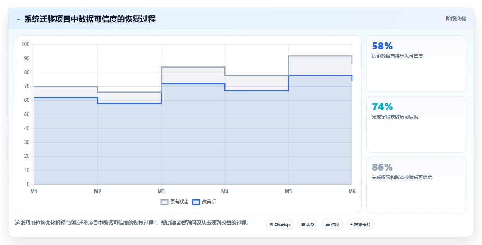
Task: Click the 完成字段映射后可信度 caption
Action: 395,117
